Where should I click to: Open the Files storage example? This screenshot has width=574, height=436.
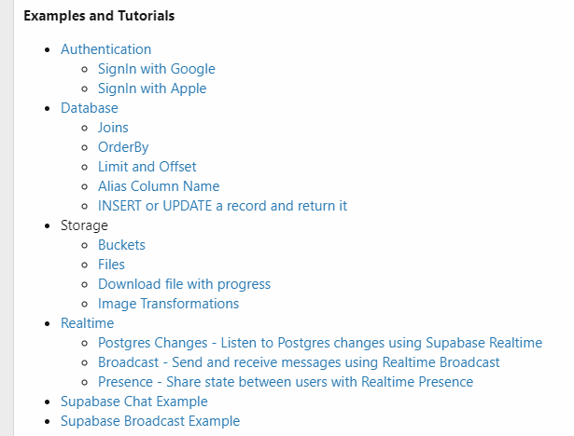pyautogui.click(x=111, y=265)
